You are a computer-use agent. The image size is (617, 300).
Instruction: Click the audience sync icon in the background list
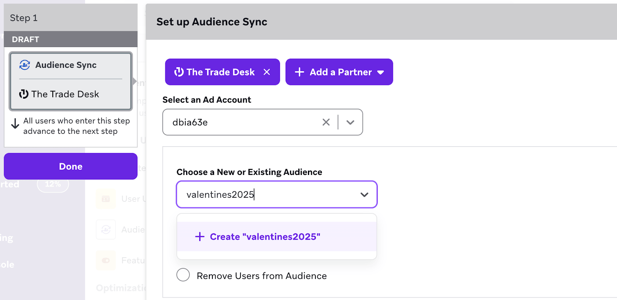pyautogui.click(x=105, y=229)
